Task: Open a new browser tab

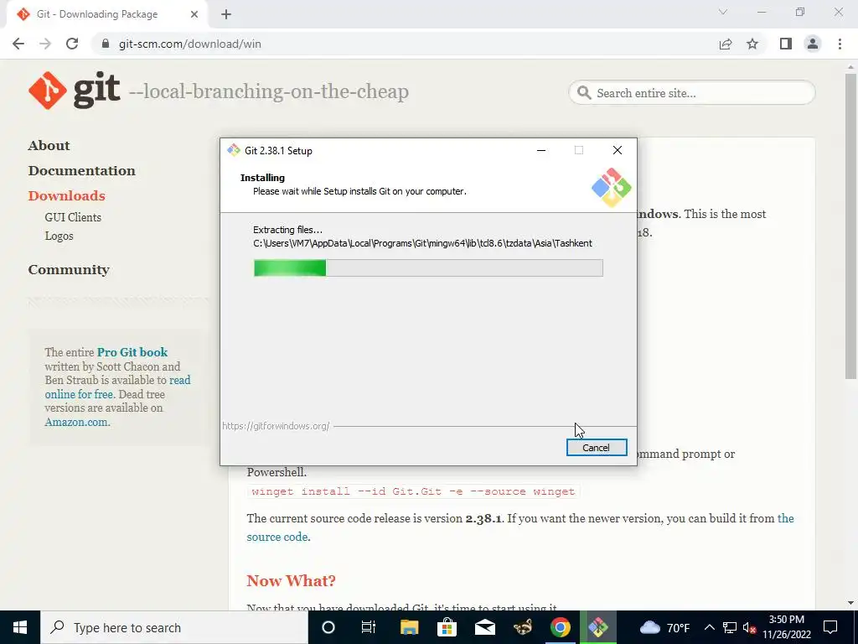Action: [226, 15]
